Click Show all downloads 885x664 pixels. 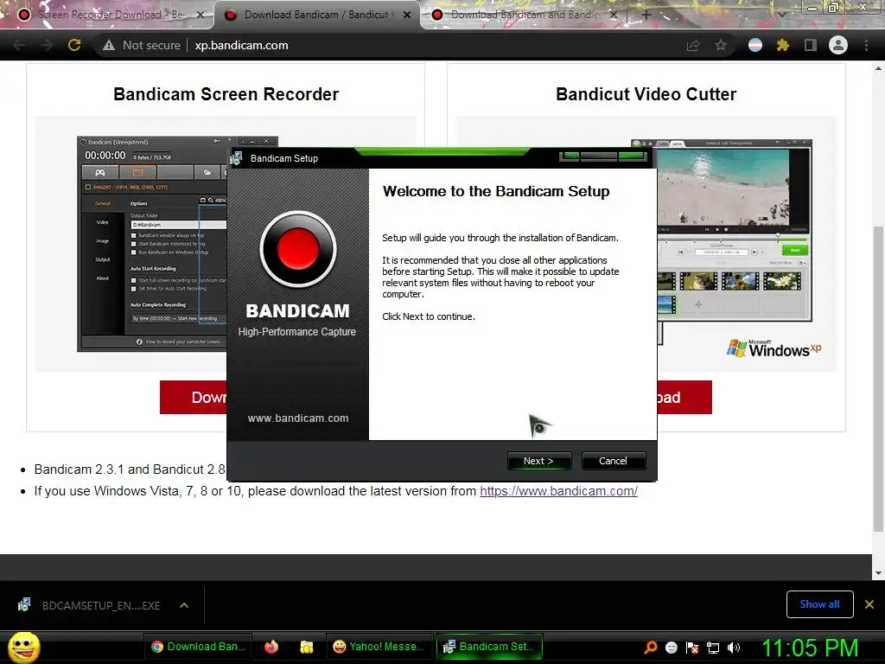(x=819, y=604)
